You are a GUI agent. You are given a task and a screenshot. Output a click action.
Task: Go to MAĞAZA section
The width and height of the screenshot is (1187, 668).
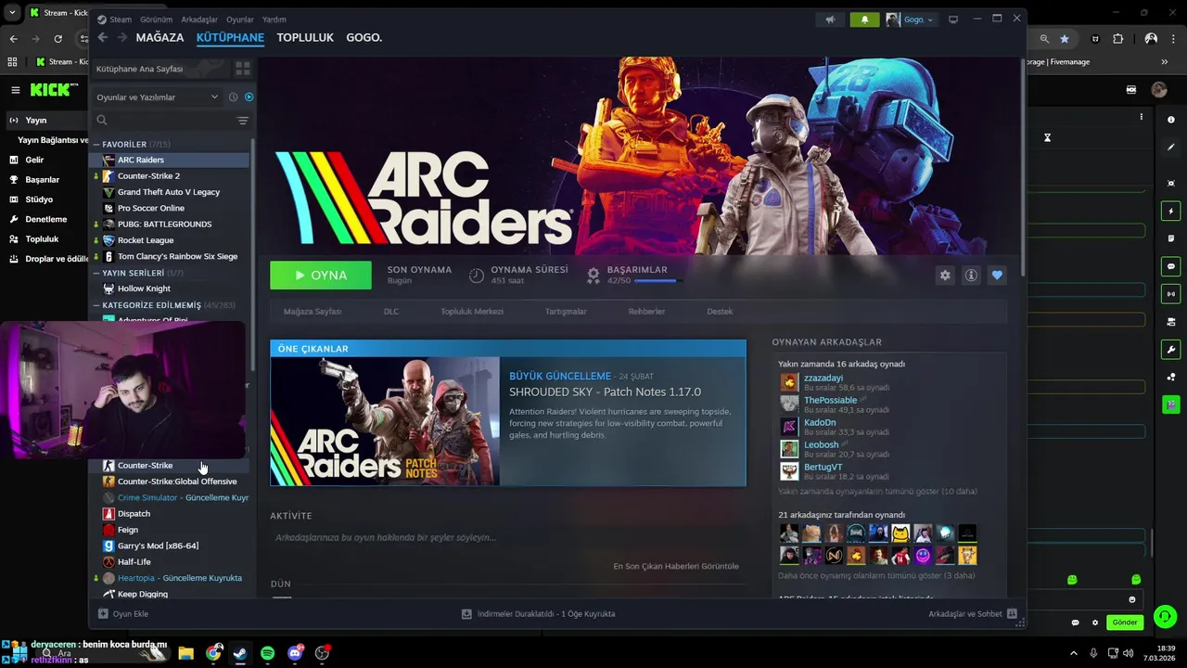pyautogui.click(x=160, y=38)
